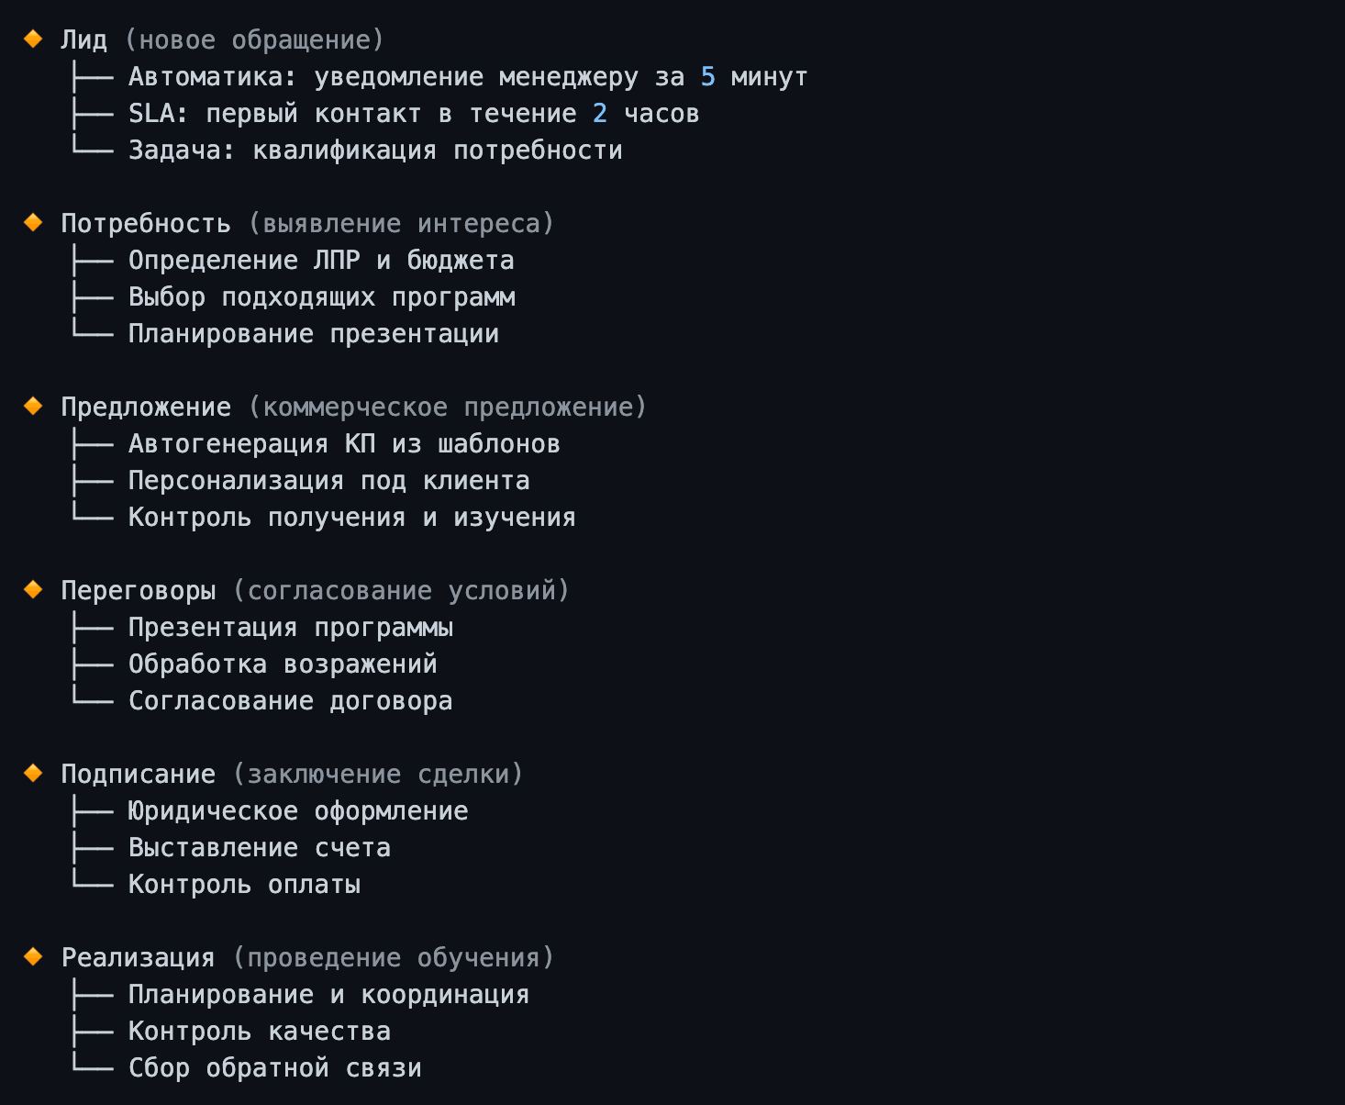This screenshot has height=1105, width=1345.
Task: Select the Потребность (выявление интереса) heading
Action: click(x=307, y=224)
